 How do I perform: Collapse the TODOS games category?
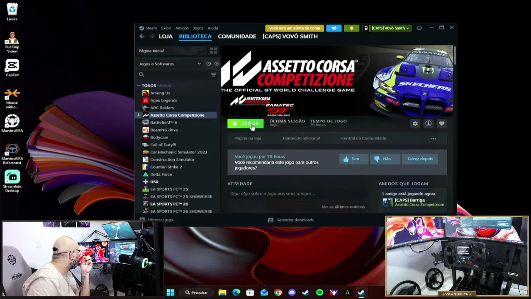coord(139,86)
